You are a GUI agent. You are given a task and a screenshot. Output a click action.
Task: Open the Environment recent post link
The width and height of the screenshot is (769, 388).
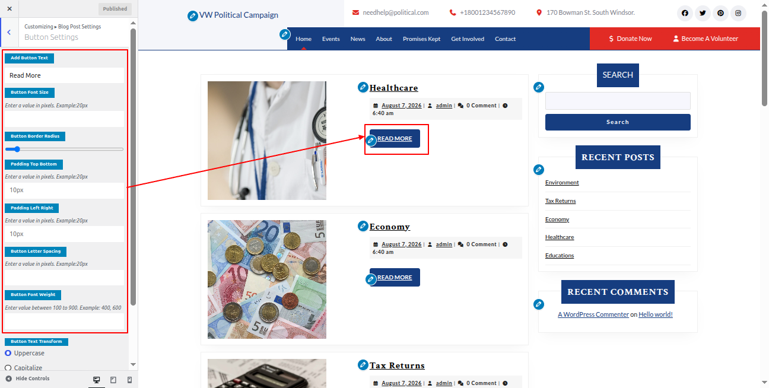tap(562, 183)
